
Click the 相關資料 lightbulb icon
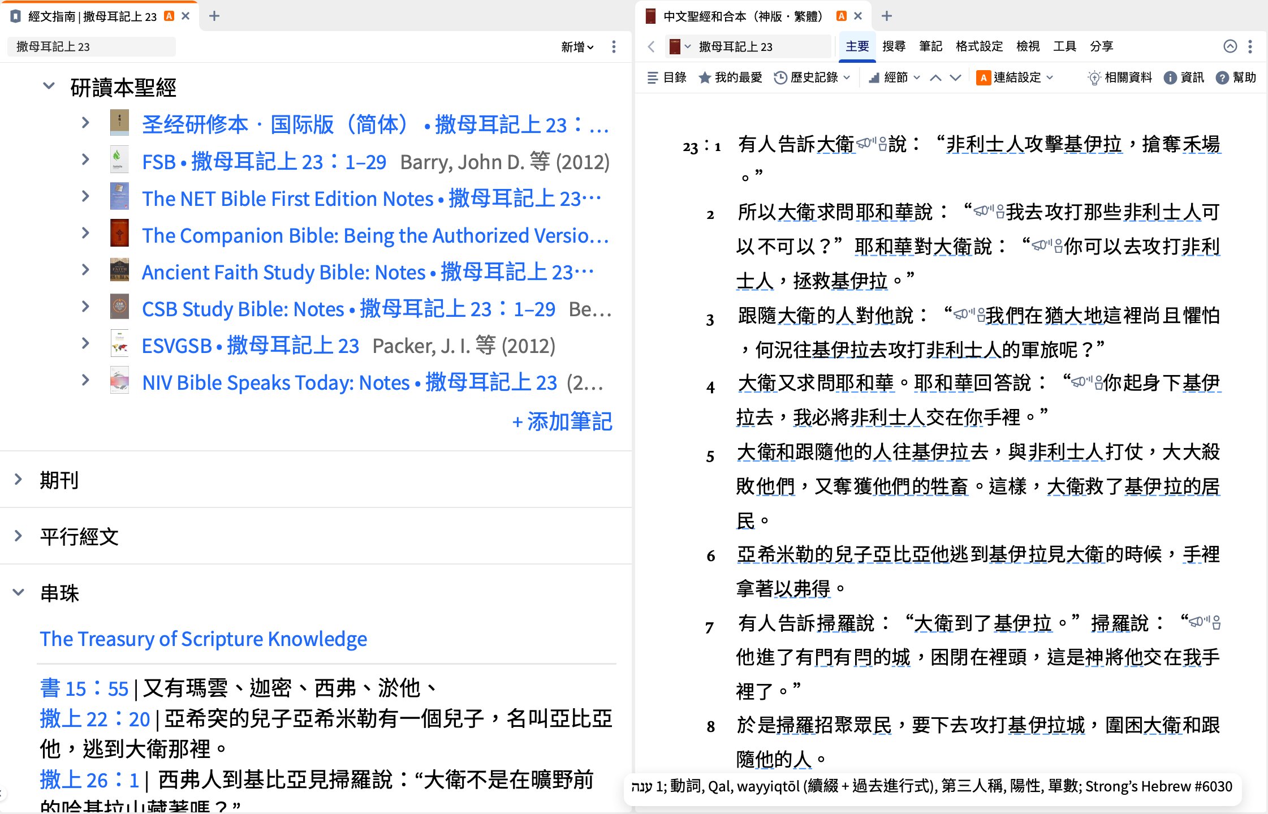[x=1094, y=77]
